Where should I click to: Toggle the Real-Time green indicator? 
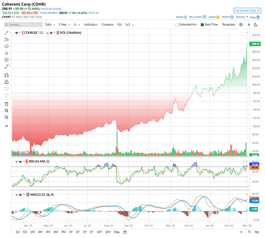(202, 25)
